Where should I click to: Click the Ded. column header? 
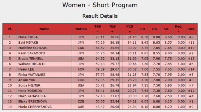point(179,29)
